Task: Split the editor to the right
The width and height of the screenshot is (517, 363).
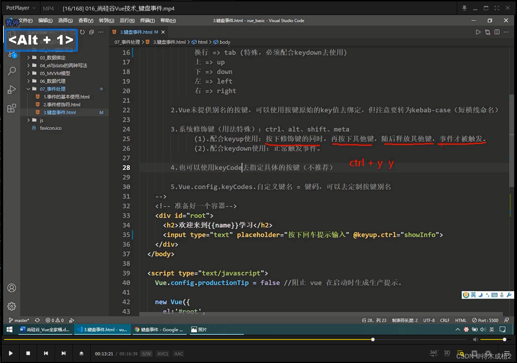Action: [497, 32]
